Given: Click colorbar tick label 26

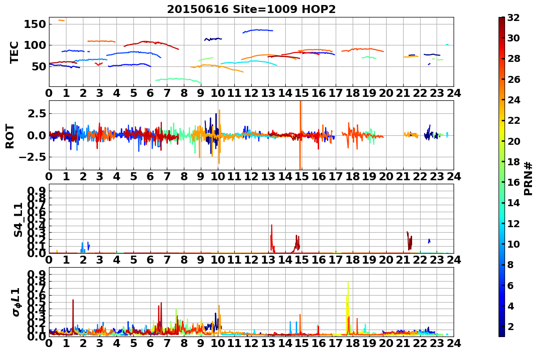Looking at the screenshot, I should point(514,79).
